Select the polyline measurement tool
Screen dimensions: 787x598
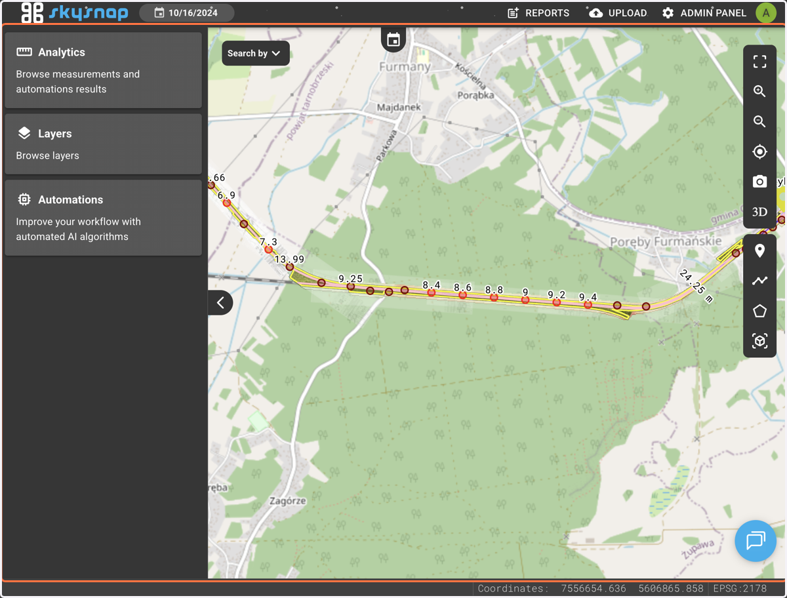(759, 281)
